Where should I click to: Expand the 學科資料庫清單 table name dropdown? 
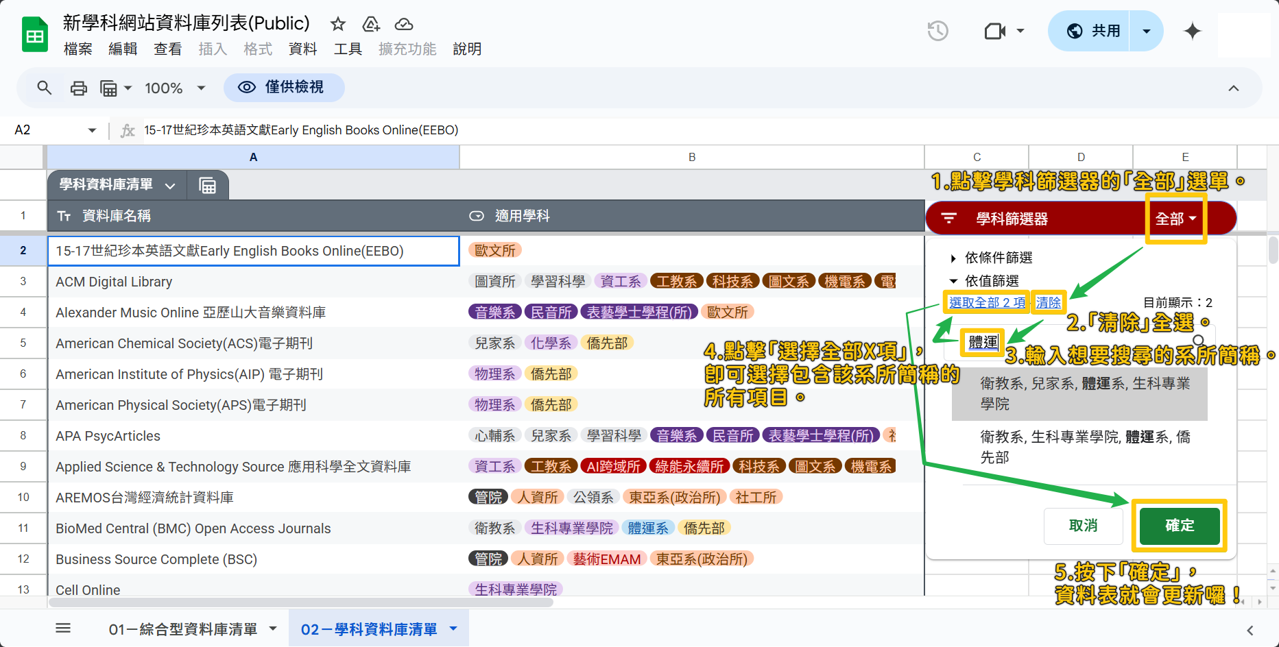pyautogui.click(x=171, y=186)
